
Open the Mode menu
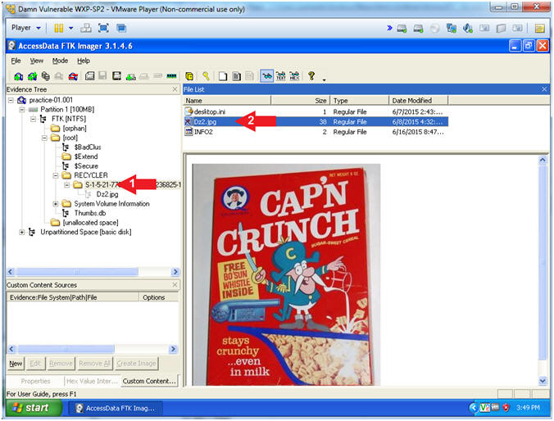(60, 61)
